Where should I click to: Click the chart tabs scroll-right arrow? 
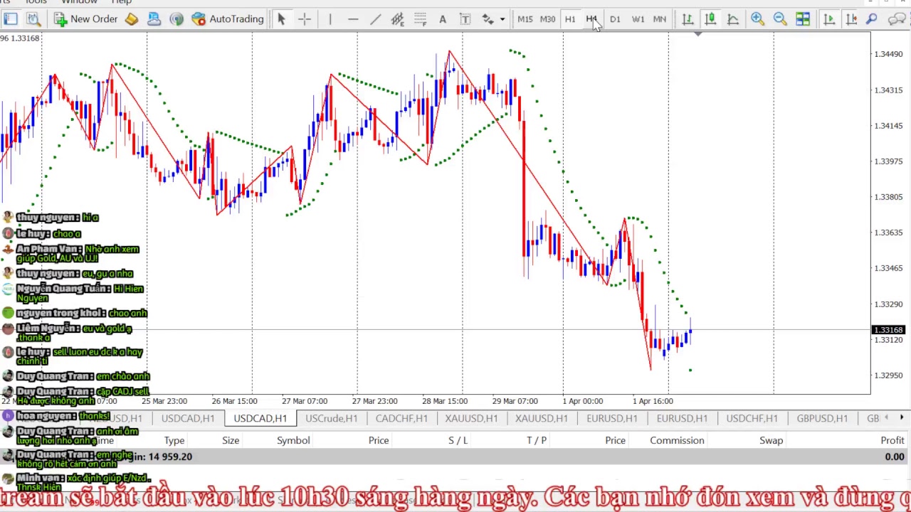pos(902,417)
